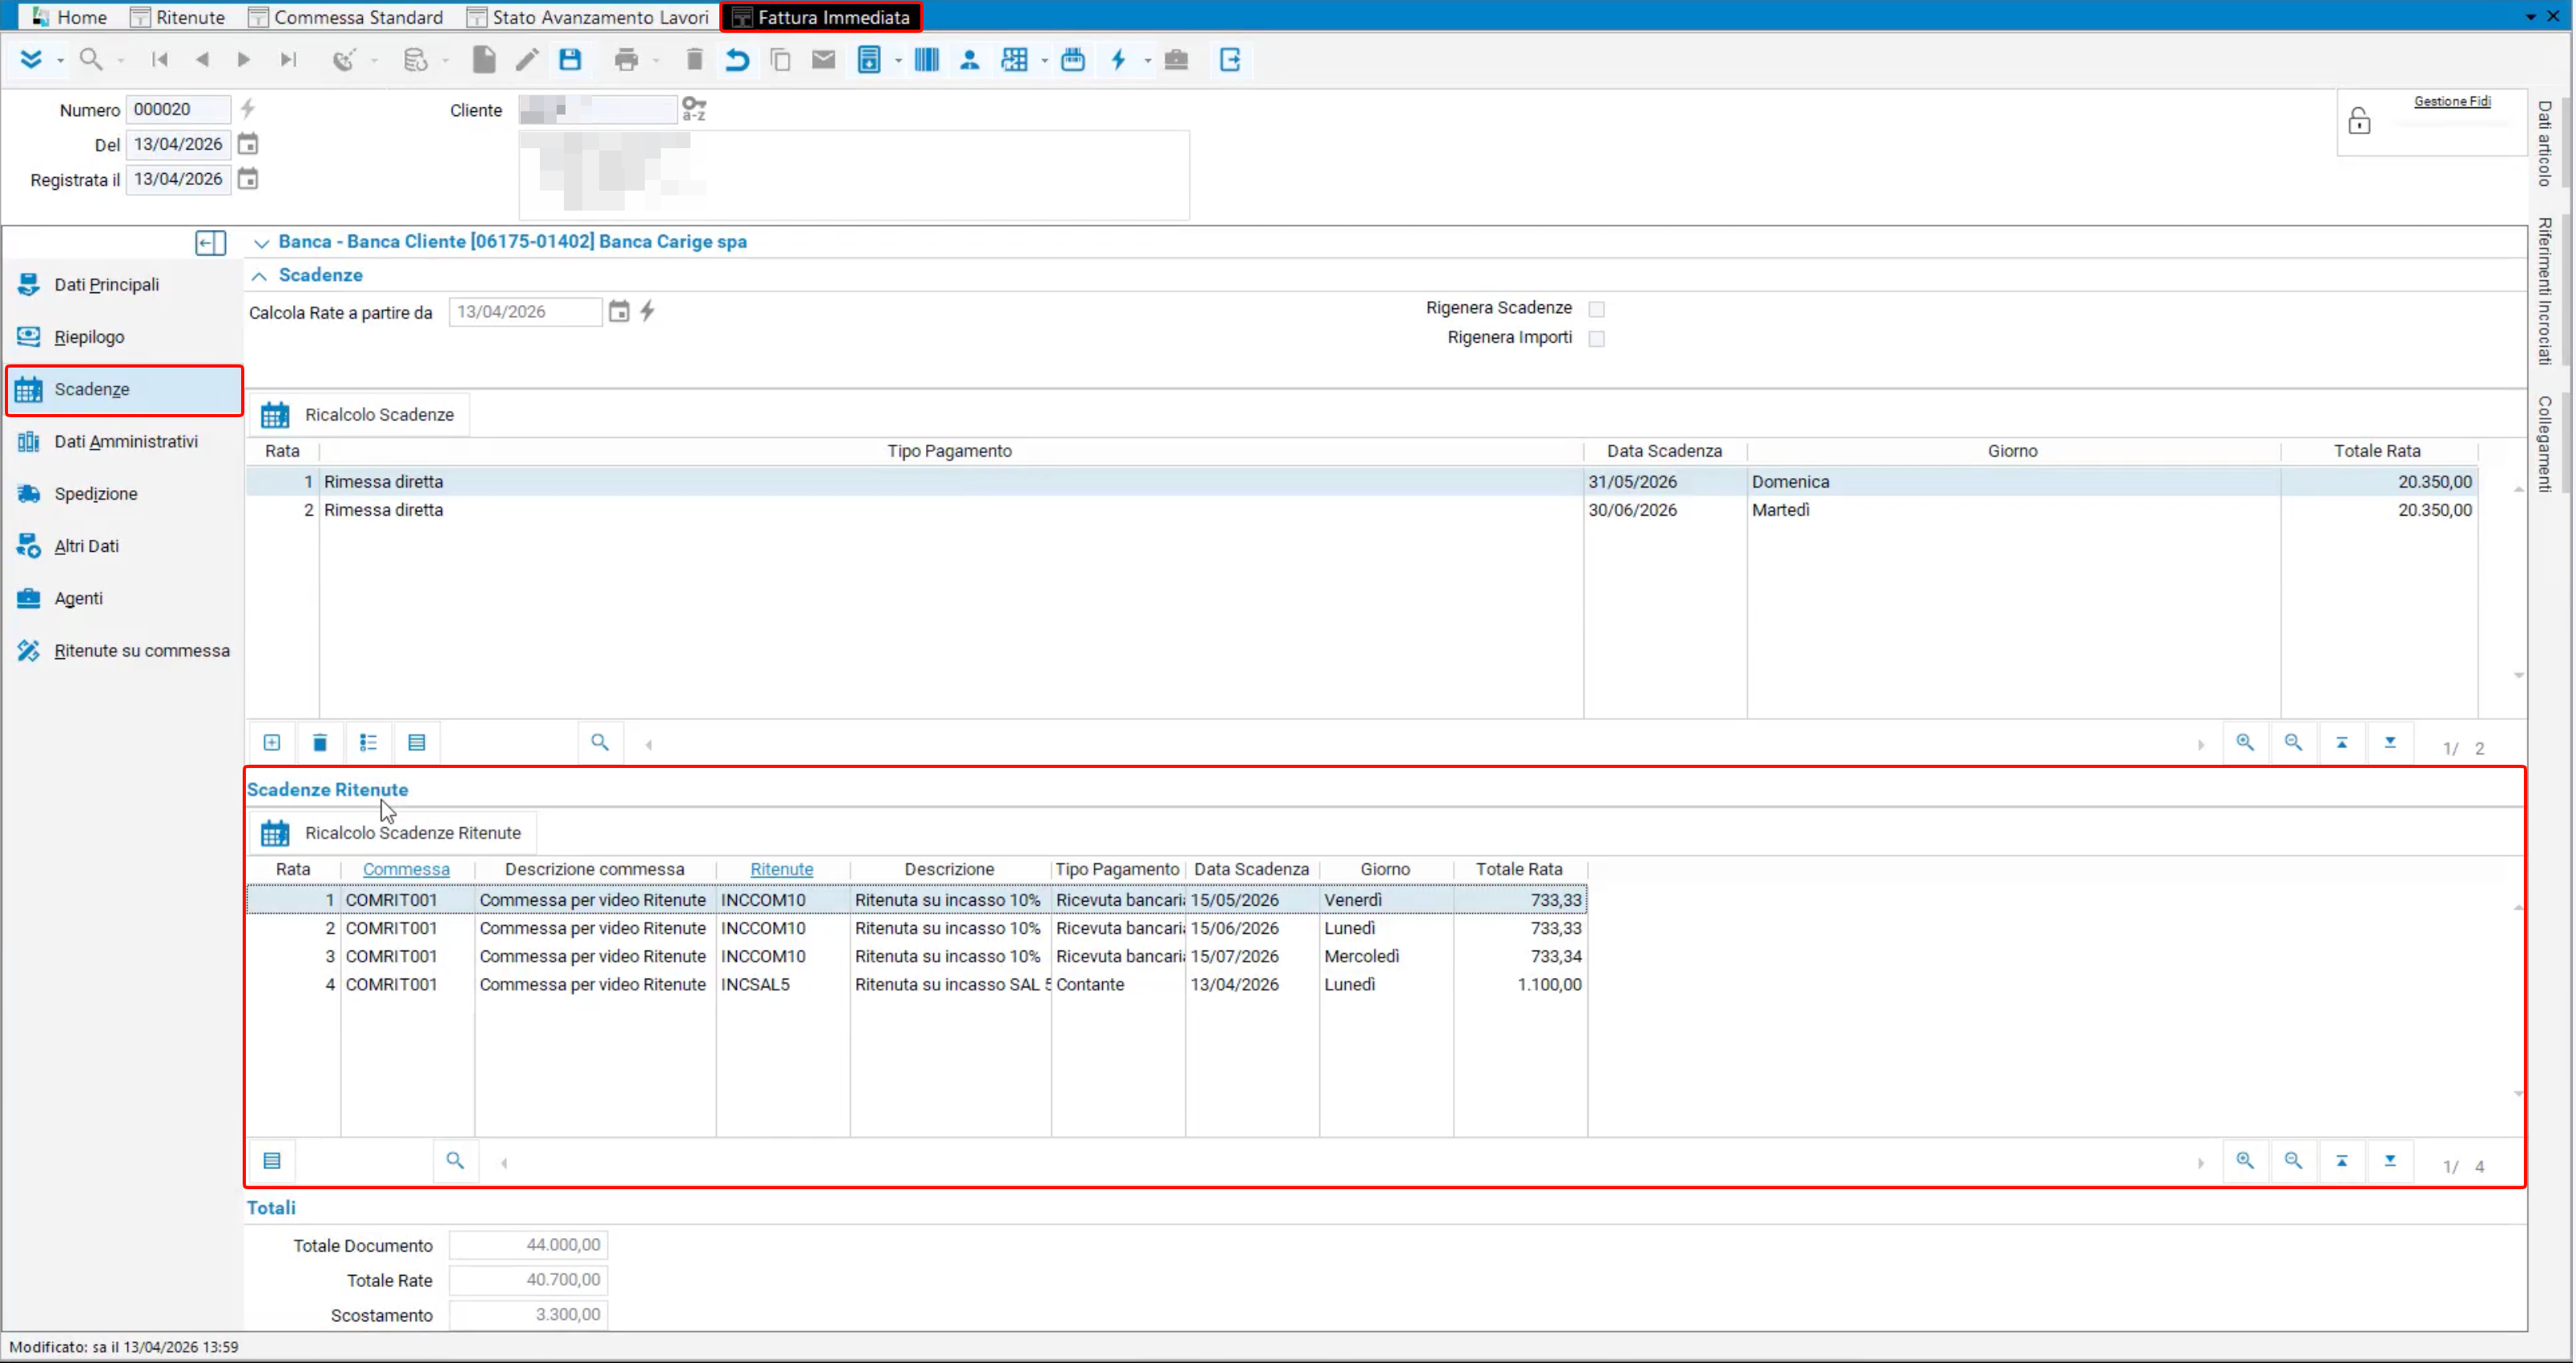Click the lock icon near Gestione Fidi
This screenshot has height=1363, width=2576.
(2359, 121)
